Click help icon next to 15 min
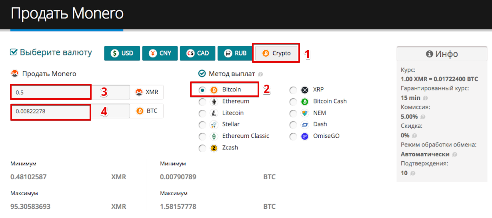The height and width of the screenshot is (218, 492). (x=425, y=98)
